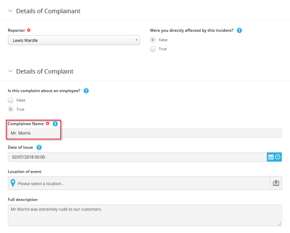The height and width of the screenshot is (233, 290).
Task: Select False for complaint about an employee
Action: click(x=10, y=100)
